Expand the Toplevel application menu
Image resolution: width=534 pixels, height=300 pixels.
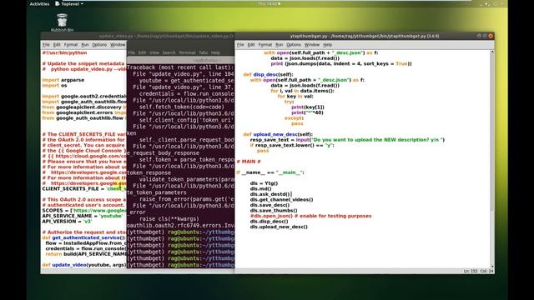coord(69,4)
